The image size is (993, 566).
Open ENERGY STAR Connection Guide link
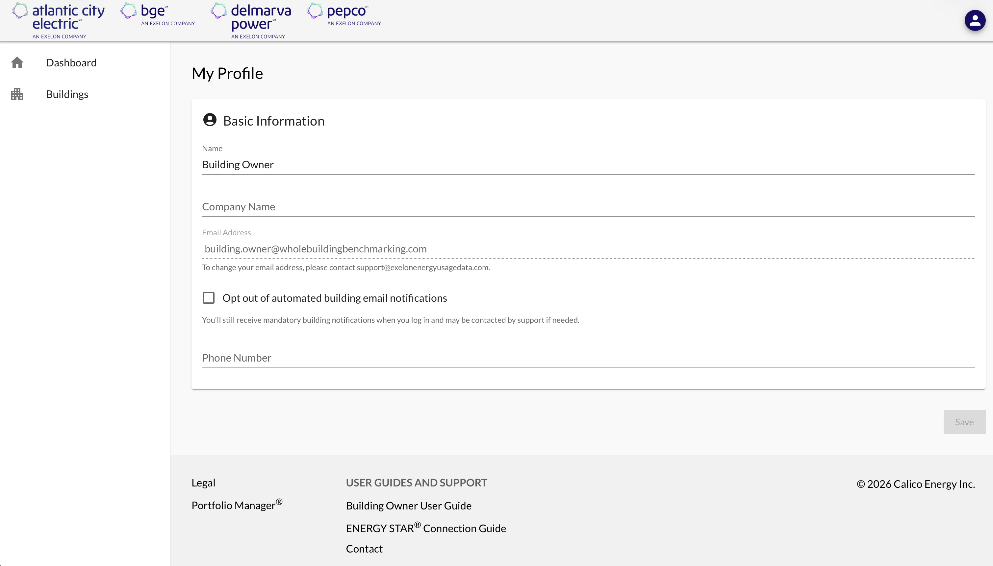click(426, 528)
